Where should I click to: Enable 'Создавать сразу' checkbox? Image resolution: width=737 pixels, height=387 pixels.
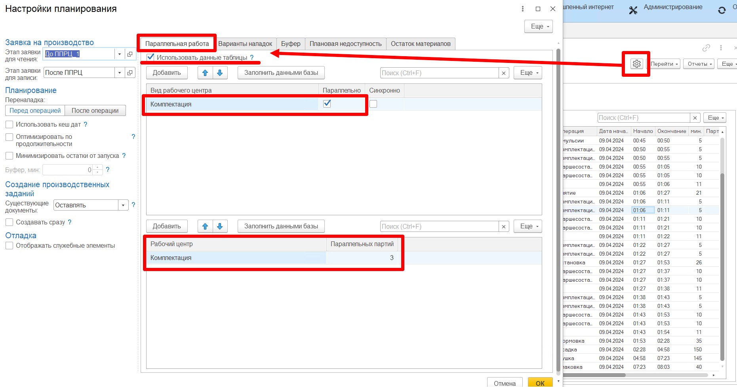coord(10,222)
